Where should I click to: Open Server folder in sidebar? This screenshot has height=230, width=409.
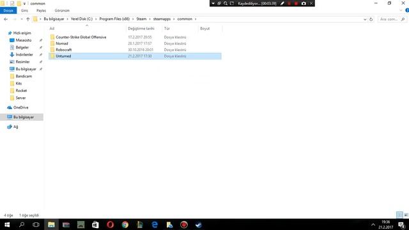[20, 98]
